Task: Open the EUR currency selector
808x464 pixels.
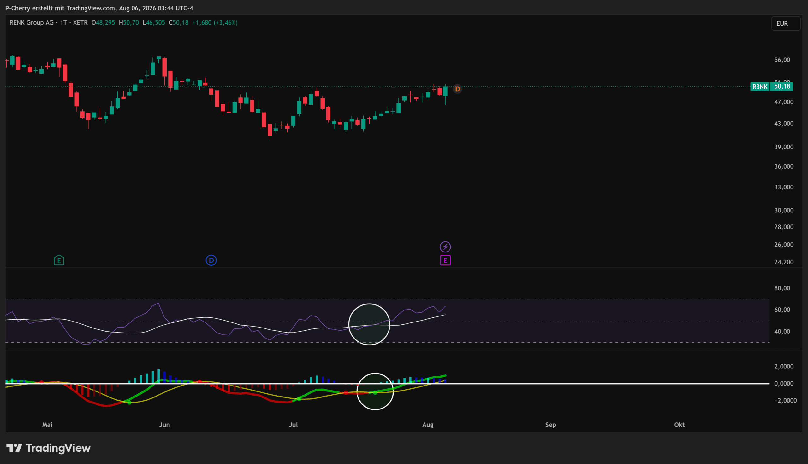Action: point(786,23)
